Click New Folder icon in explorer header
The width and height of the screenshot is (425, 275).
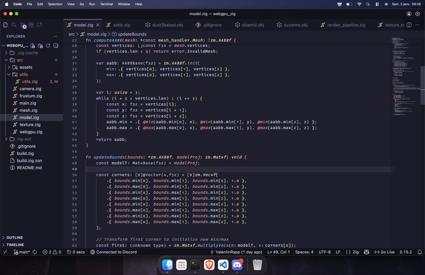point(40,46)
